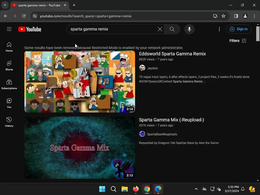Reload the page

coord(24,16)
